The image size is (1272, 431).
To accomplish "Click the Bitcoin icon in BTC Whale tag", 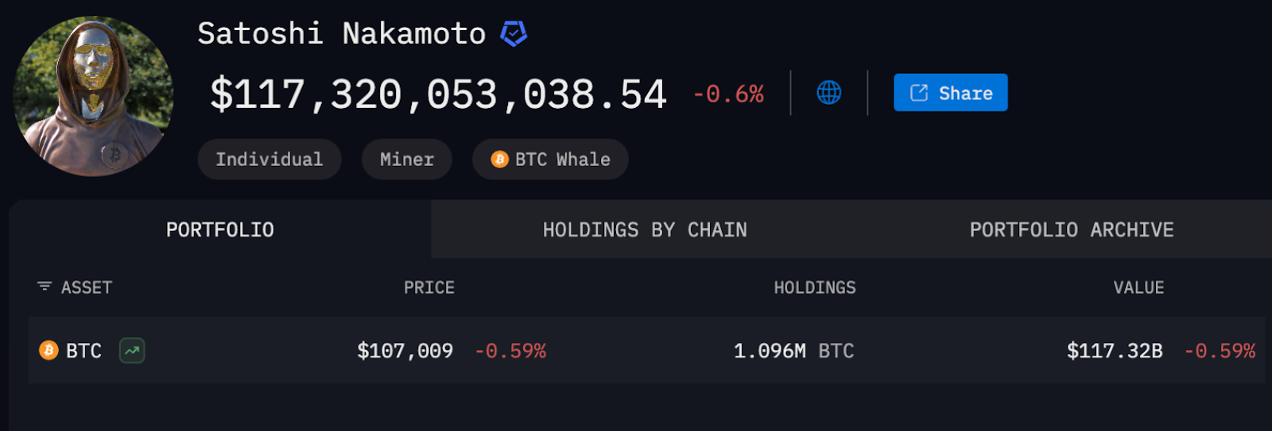I will point(499,160).
